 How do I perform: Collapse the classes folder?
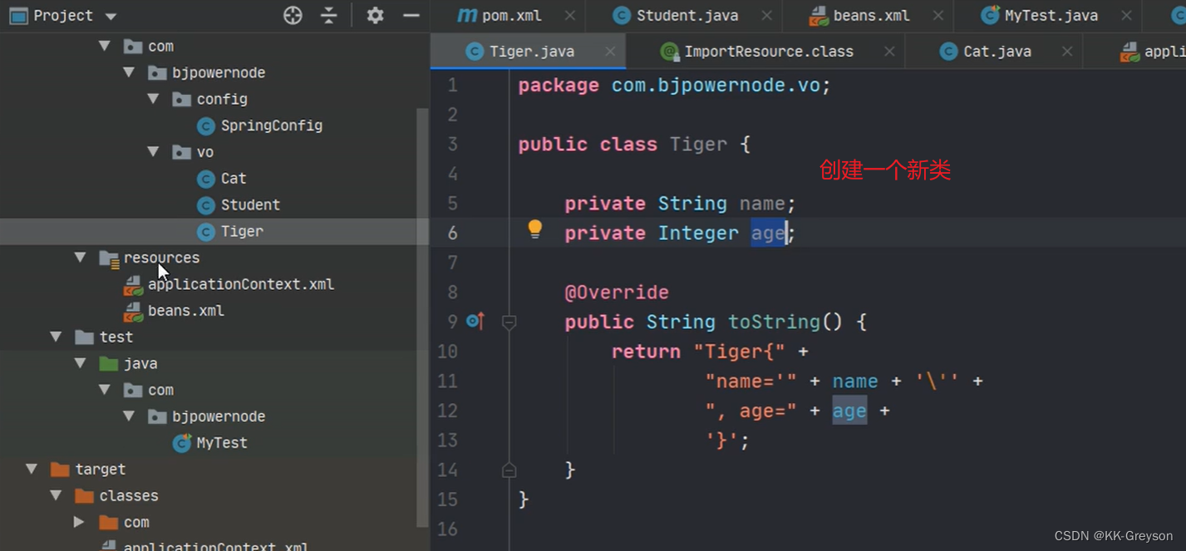(x=56, y=495)
